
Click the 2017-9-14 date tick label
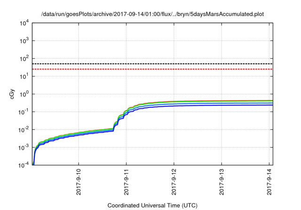[269, 182]
